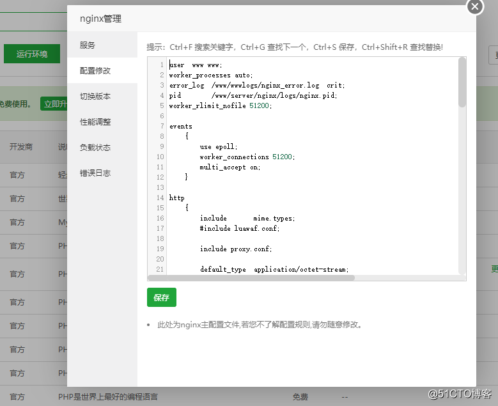The image size is (498, 406).
Task: Click the PHP是世界上最好的编程语言 description
Action: tap(108, 397)
